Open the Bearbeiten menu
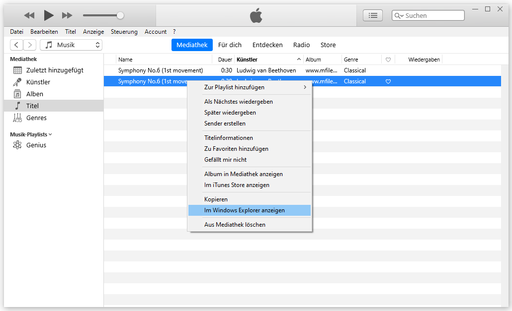This screenshot has height=311, width=512. point(44,32)
